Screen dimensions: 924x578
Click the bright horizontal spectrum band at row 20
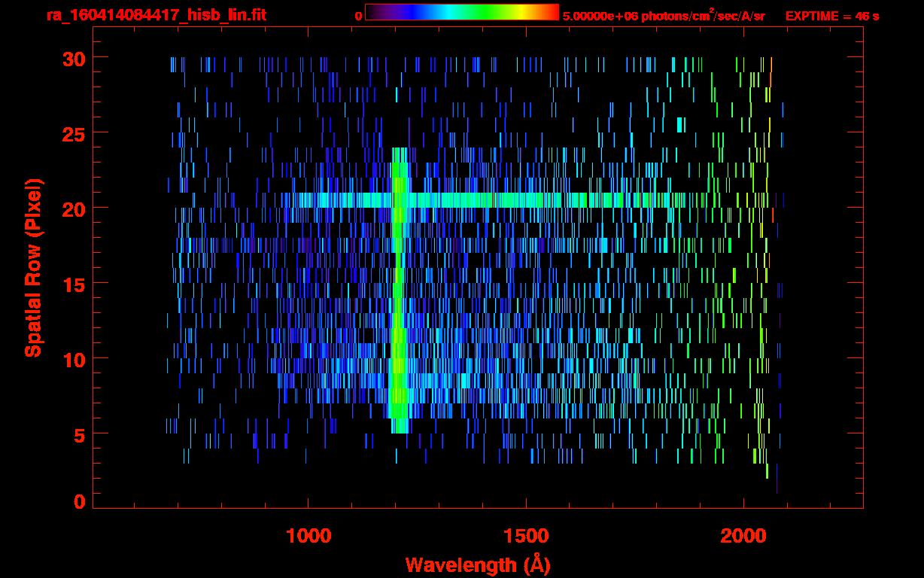[x=527, y=200]
